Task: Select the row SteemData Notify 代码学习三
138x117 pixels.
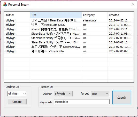Action: [69, 34]
